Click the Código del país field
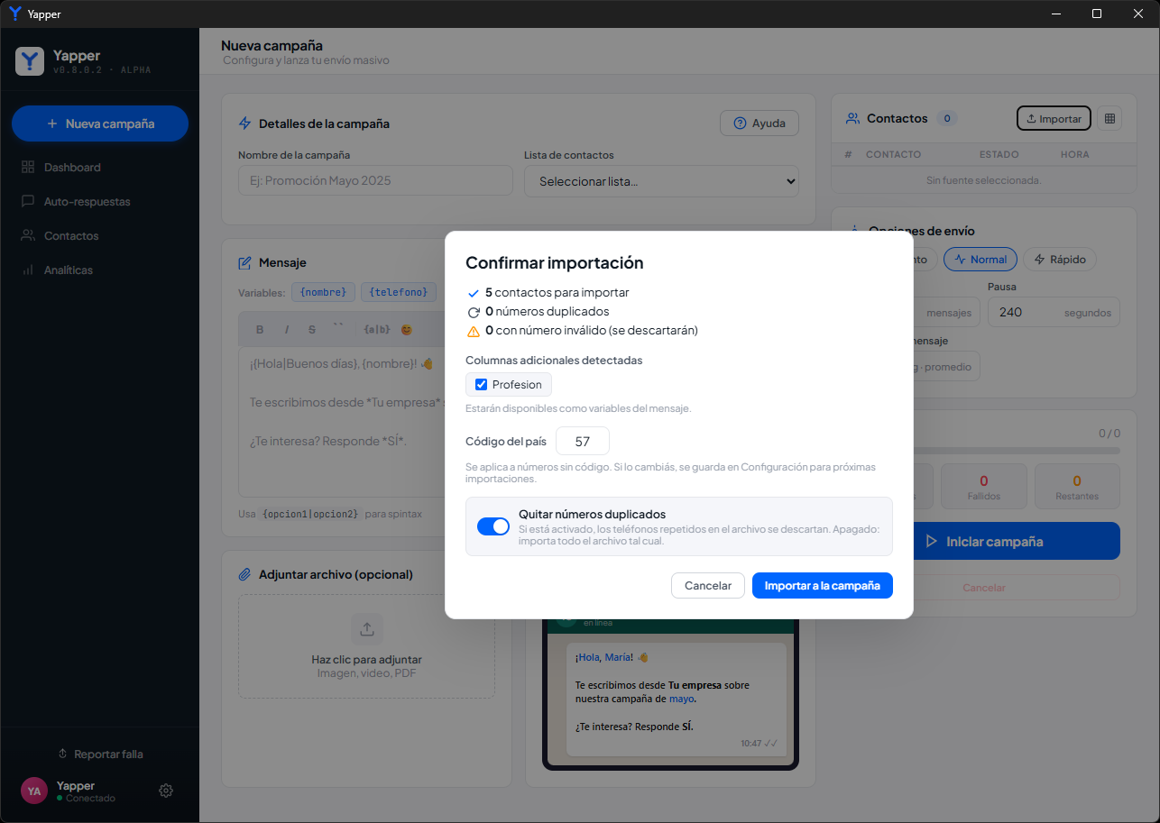Screen dimensions: 1160x823 [x=583, y=442]
